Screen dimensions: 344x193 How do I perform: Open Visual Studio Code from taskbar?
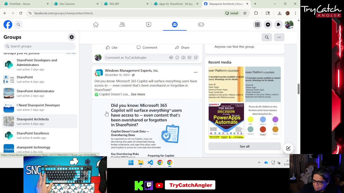click(150, 163)
